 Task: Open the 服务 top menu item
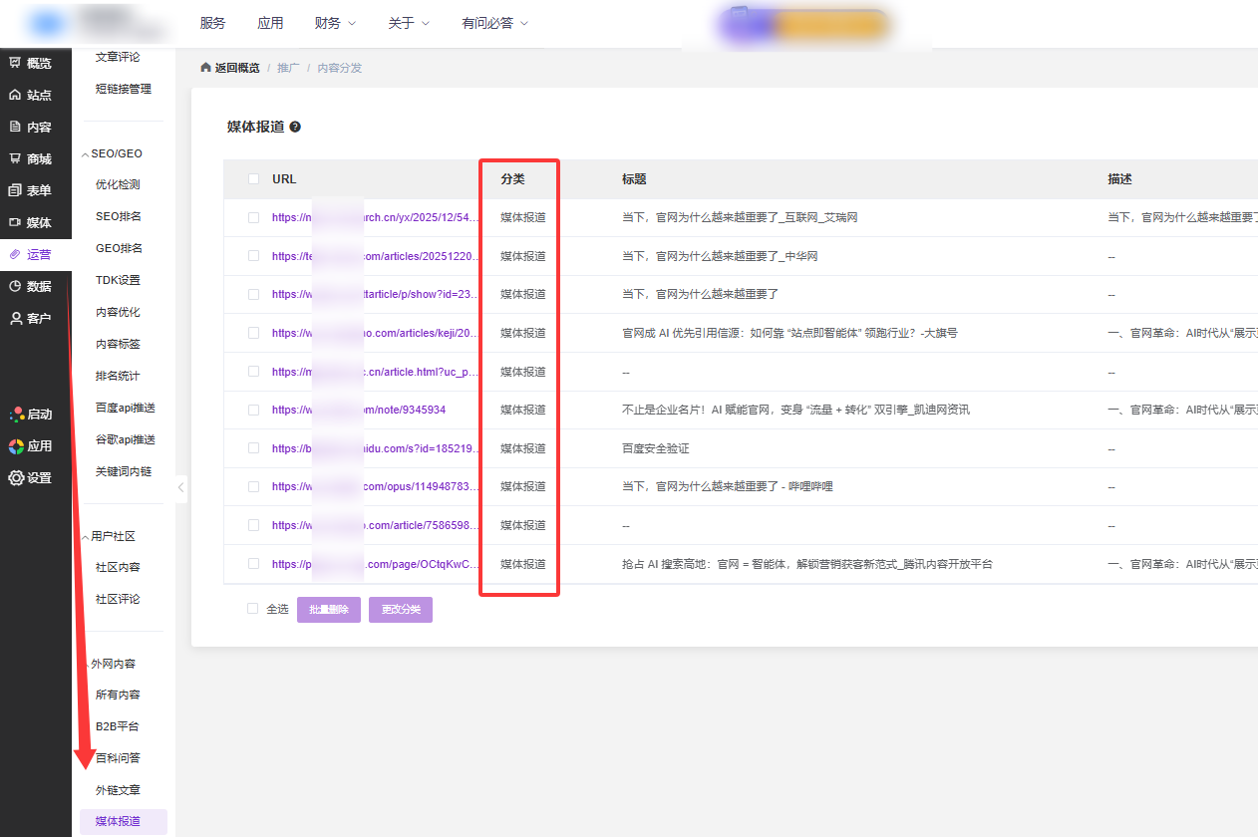212,23
